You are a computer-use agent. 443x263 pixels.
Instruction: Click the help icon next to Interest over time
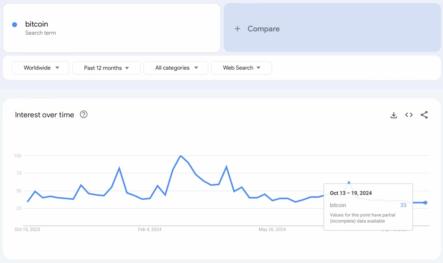coord(83,114)
